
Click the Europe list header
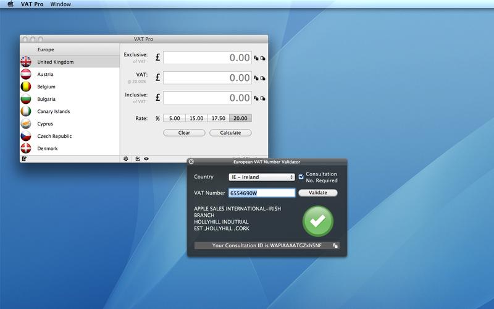pyautogui.click(x=70, y=49)
